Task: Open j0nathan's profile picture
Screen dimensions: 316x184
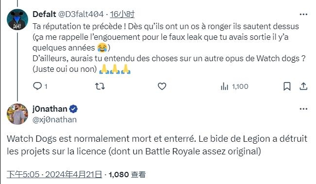Action: pos(17,114)
